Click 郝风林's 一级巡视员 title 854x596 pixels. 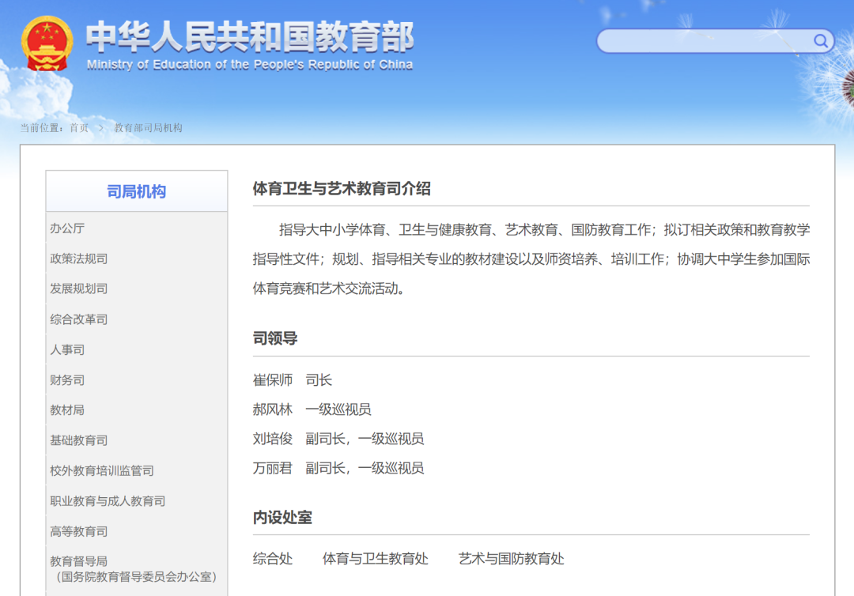[338, 409]
